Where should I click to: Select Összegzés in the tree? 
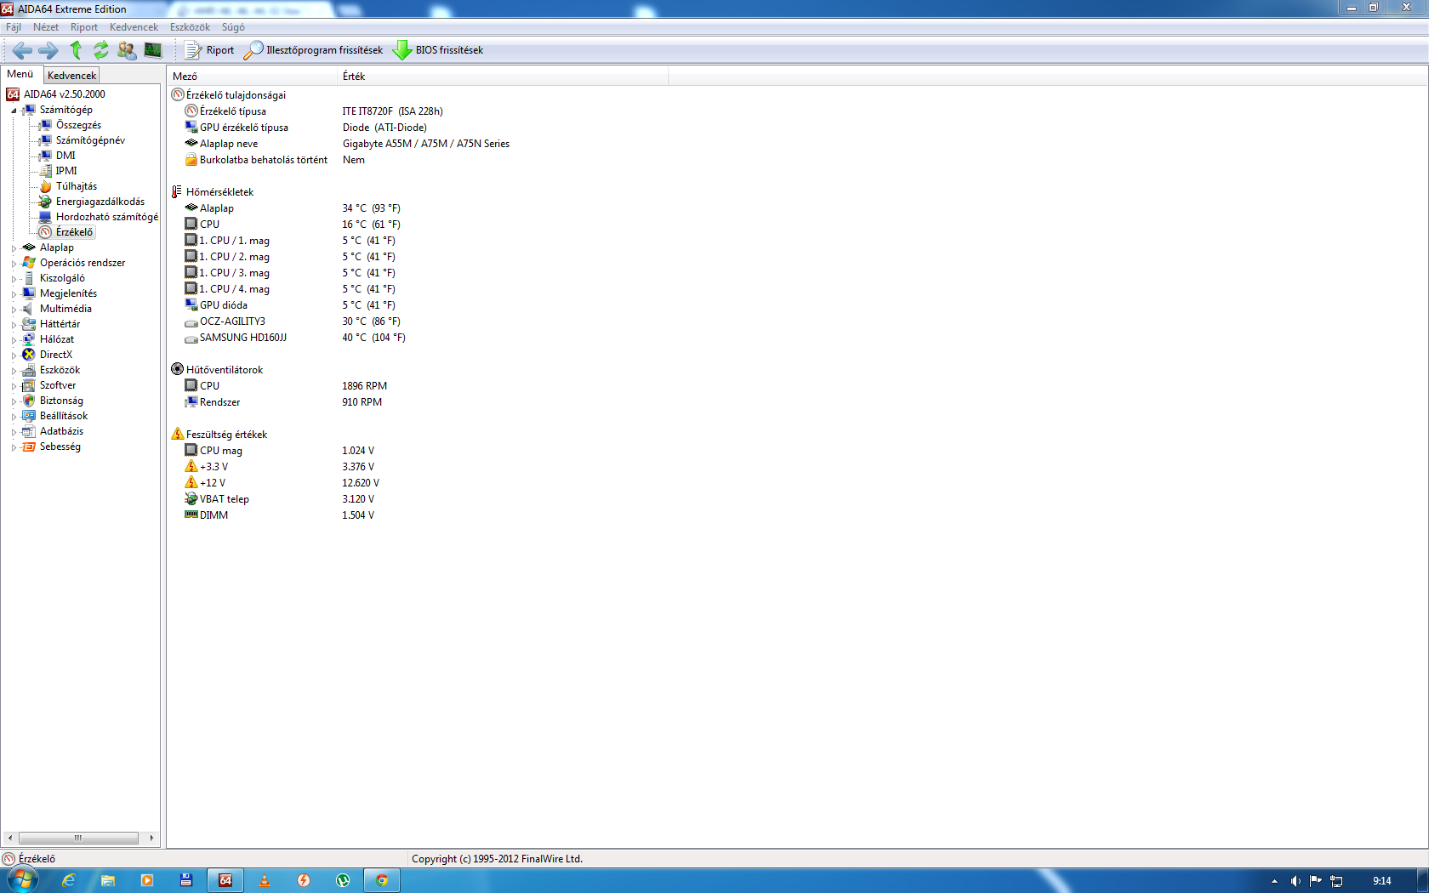pyautogui.click(x=78, y=125)
